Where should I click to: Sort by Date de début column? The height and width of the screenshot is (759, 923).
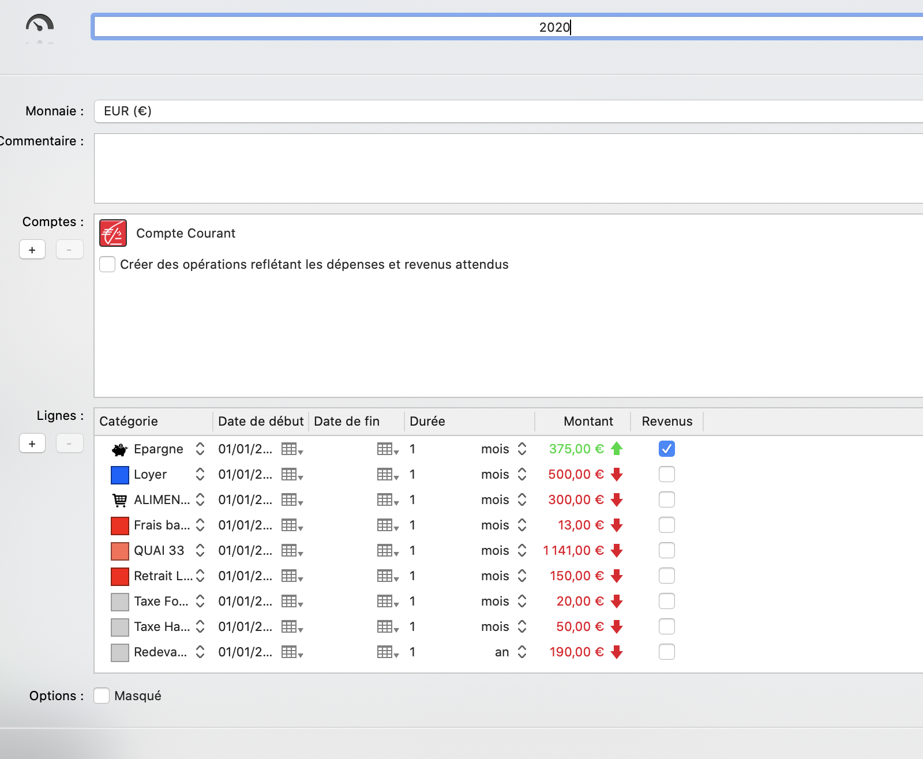point(261,422)
